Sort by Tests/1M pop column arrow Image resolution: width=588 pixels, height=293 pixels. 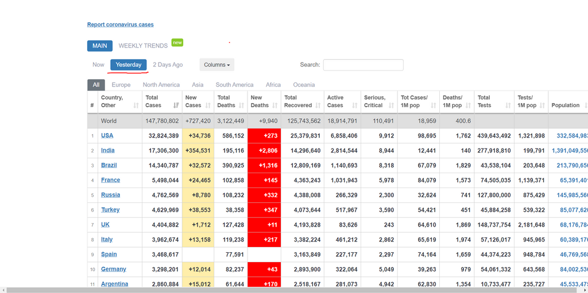[542, 106]
